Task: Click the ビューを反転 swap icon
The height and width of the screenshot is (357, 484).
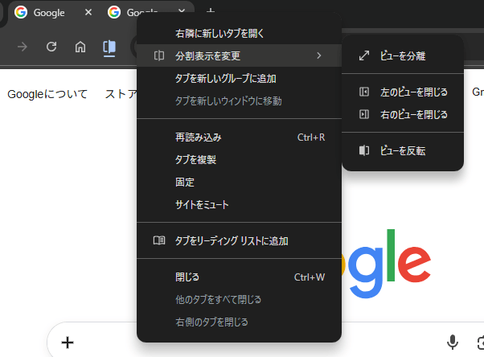Action: 364,150
